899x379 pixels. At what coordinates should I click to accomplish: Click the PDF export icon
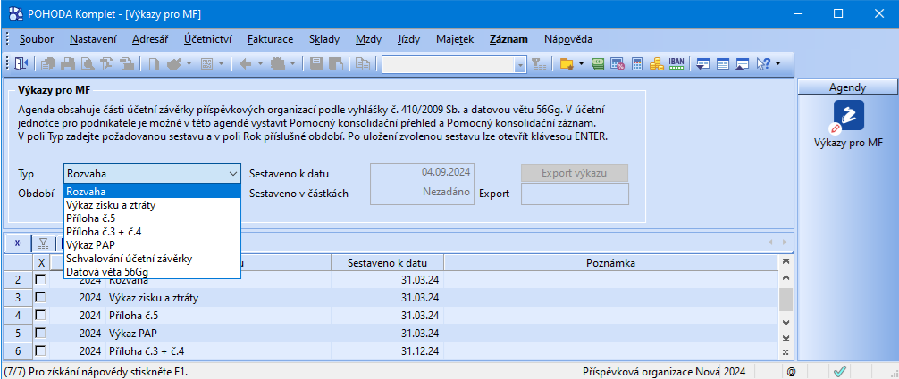point(106,63)
